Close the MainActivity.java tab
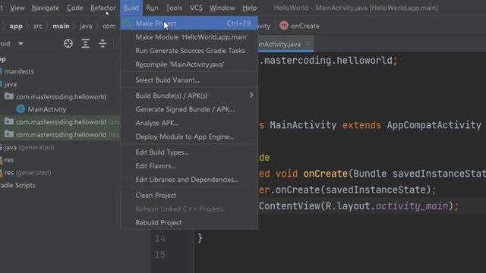The height and width of the screenshot is (273, 486). point(307,44)
